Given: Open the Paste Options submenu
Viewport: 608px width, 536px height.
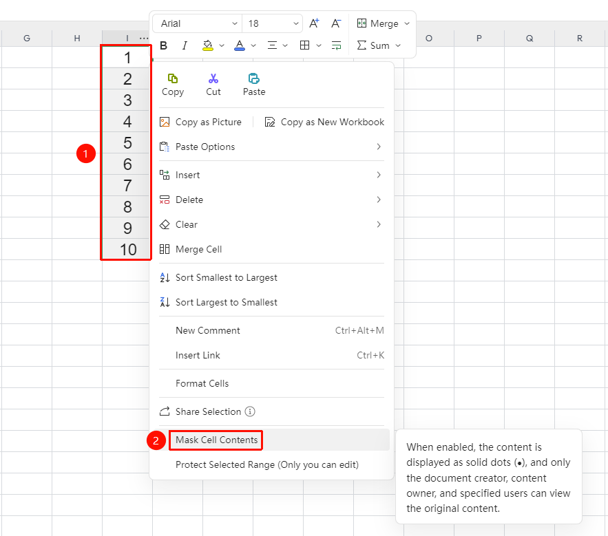Looking at the screenshot, I should (271, 147).
